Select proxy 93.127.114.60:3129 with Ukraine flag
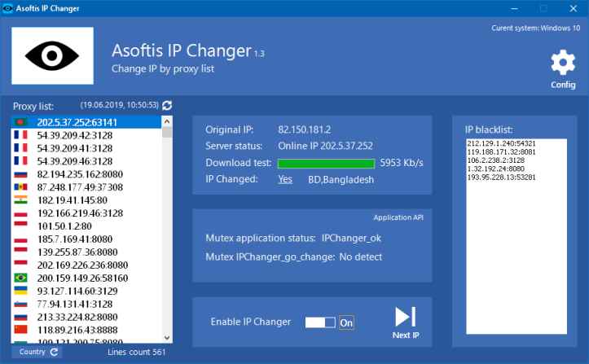This screenshot has height=364, width=589. coord(77,291)
